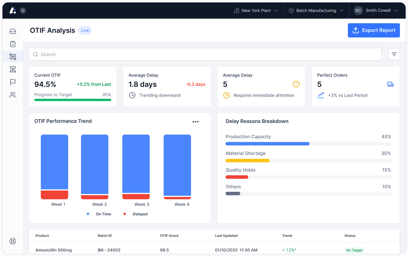Open the flag icon in sidebar

tap(13, 82)
